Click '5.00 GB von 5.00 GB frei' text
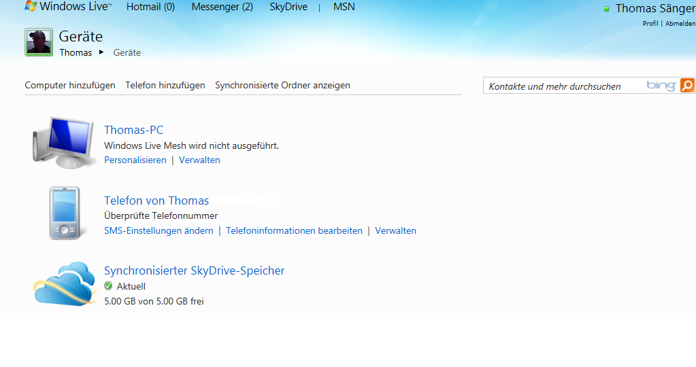Image resolution: width=696 pixels, height=367 pixels. (x=154, y=301)
